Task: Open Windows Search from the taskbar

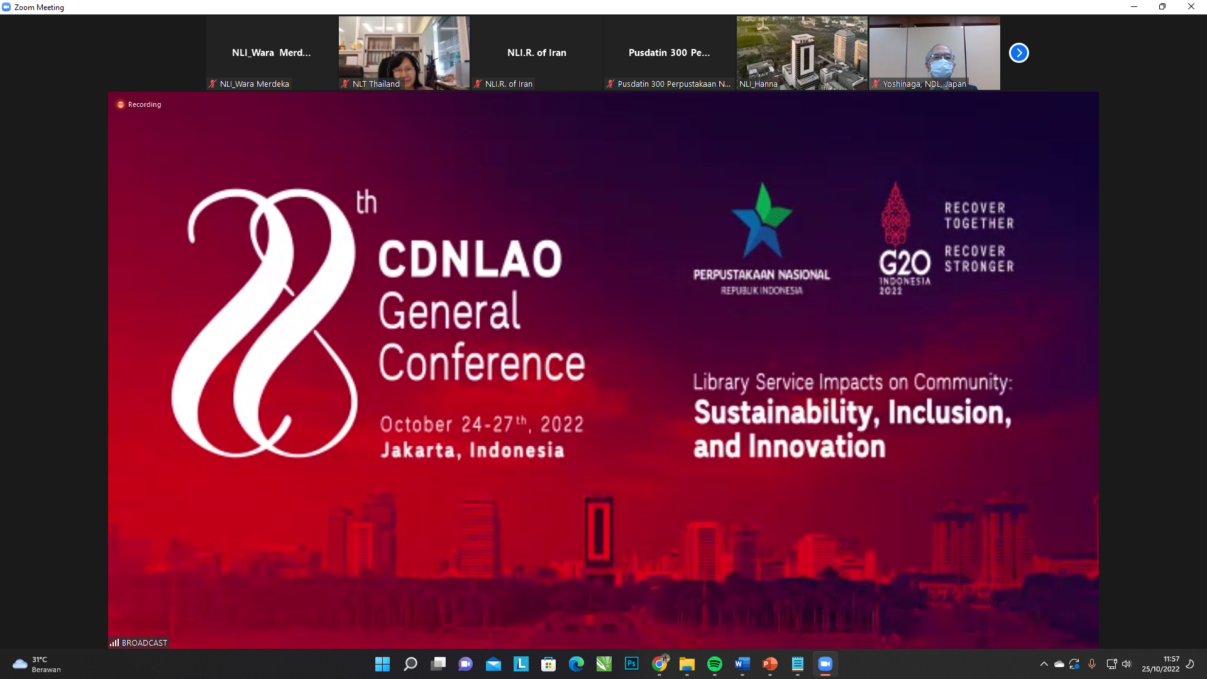Action: pyautogui.click(x=410, y=664)
